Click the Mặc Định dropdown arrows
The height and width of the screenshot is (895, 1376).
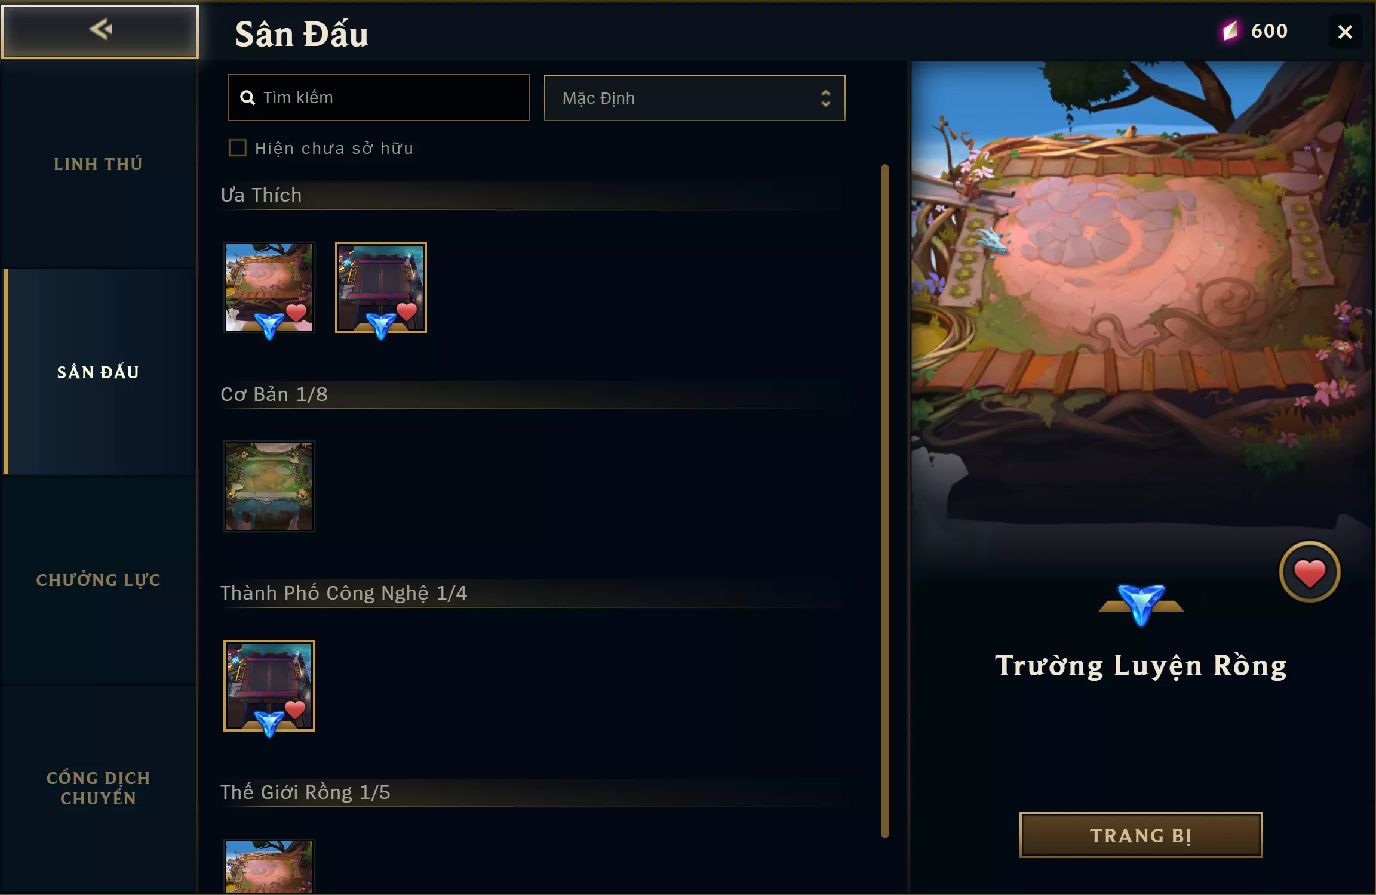pyautogui.click(x=825, y=98)
